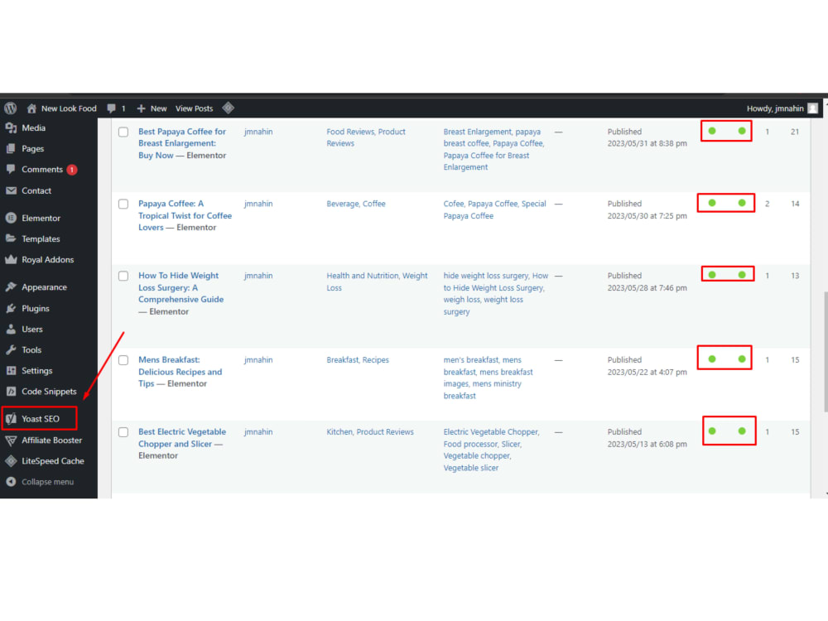This screenshot has height=621, width=828.
Task: Click the Templates folder icon
Action: click(11, 238)
